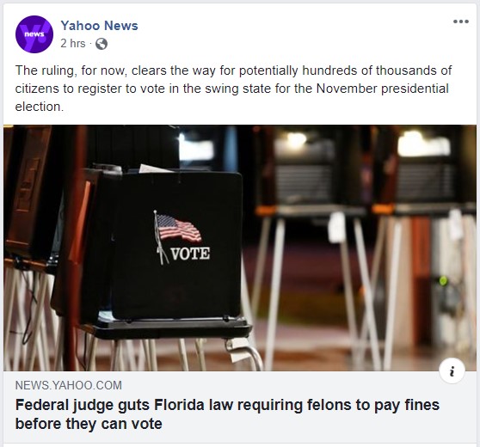
Task: Visit the NEWS.YAHOO.COM source domain
Action: coord(69,385)
